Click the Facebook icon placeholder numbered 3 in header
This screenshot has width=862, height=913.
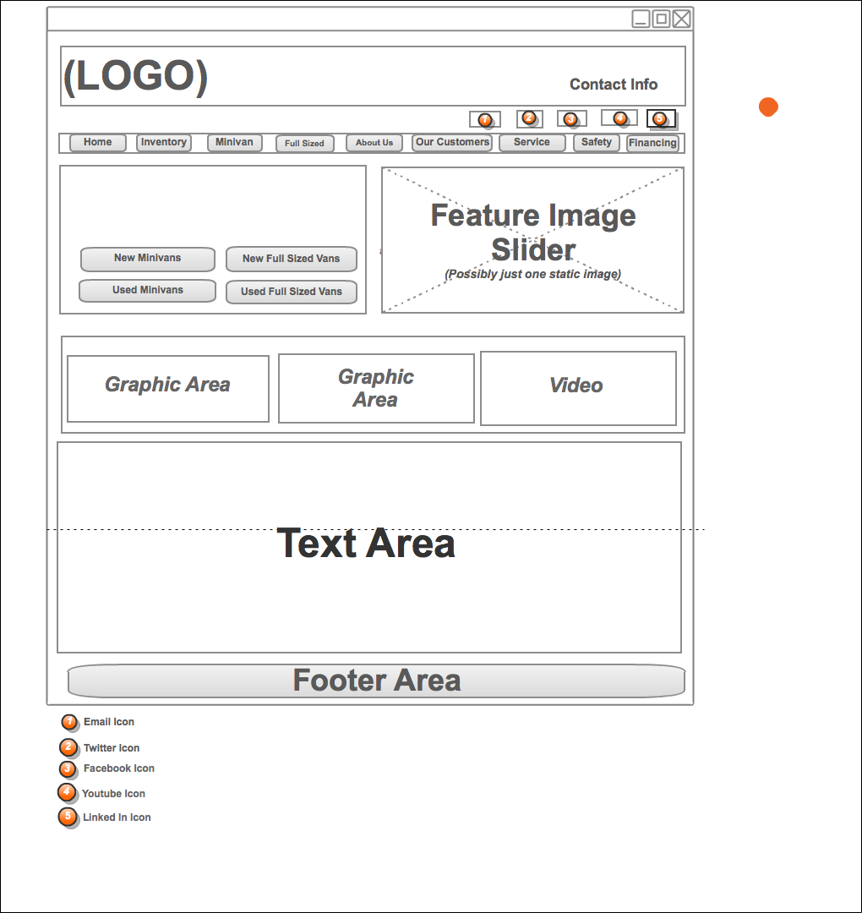(571, 119)
